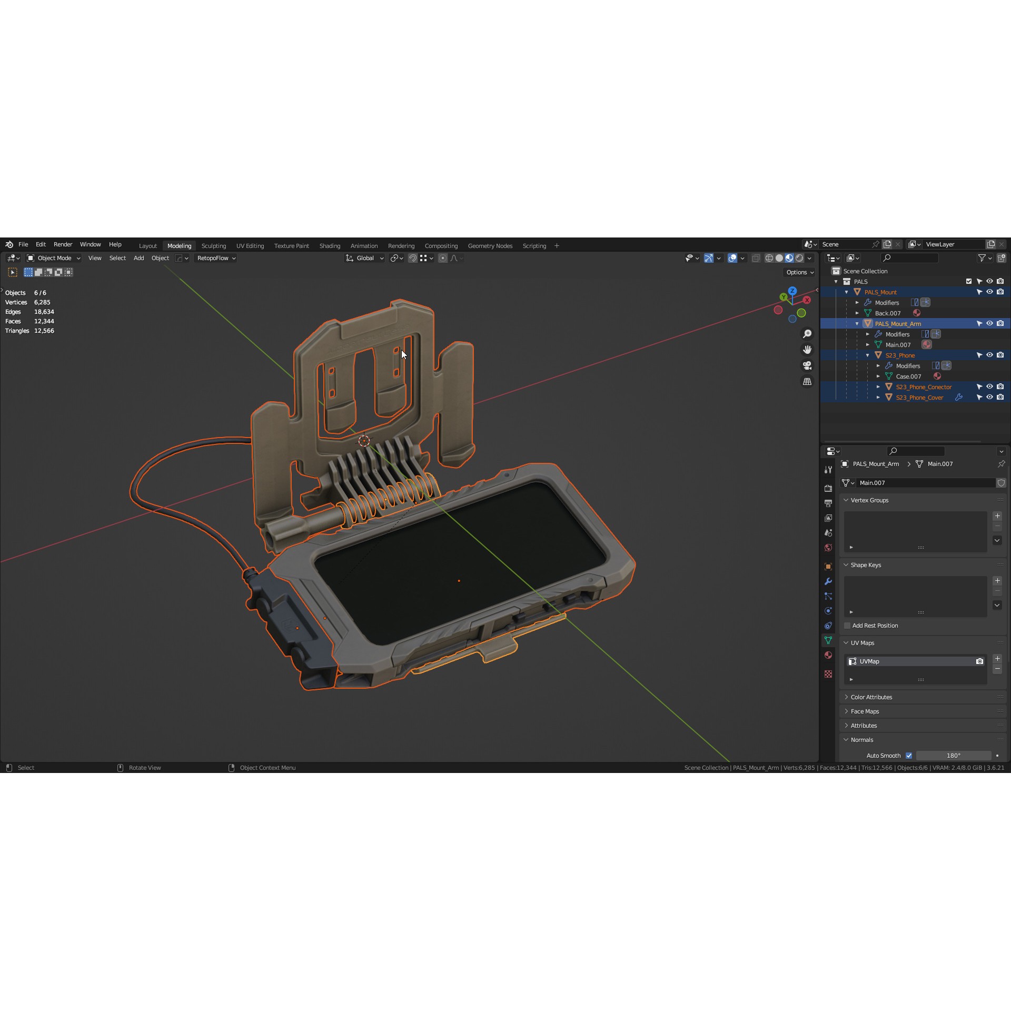Viewport: 1011px width, 1011px height.
Task: Enable the Add Rest Position checkbox
Action: pos(847,625)
